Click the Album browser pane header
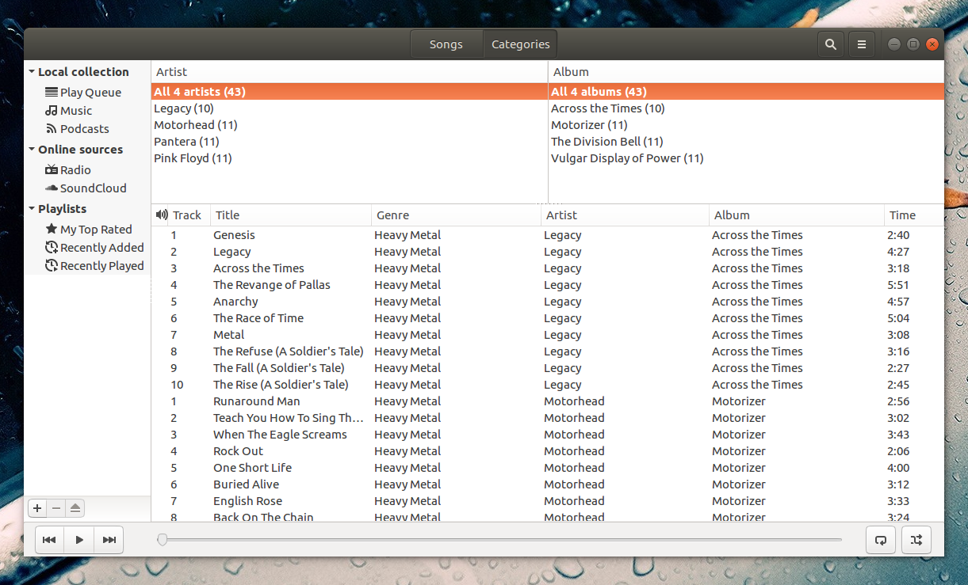Screen dimensions: 968x585 (x=746, y=72)
